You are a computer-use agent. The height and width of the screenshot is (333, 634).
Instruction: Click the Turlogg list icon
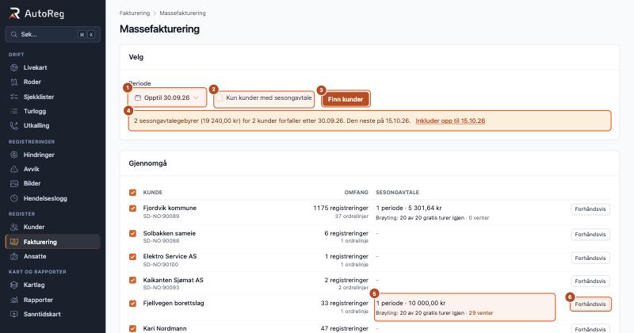click(x=14, y=111)
